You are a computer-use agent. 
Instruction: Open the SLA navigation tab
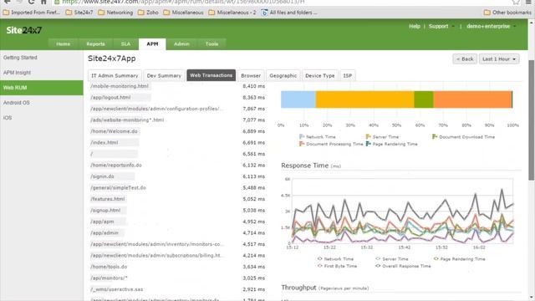125,44
